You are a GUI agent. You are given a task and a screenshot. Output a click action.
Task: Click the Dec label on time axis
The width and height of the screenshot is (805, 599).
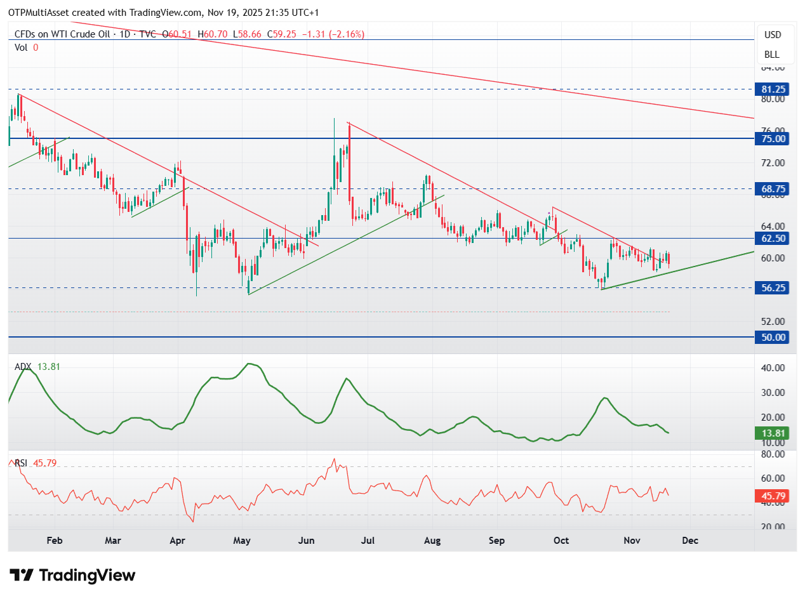690,541
